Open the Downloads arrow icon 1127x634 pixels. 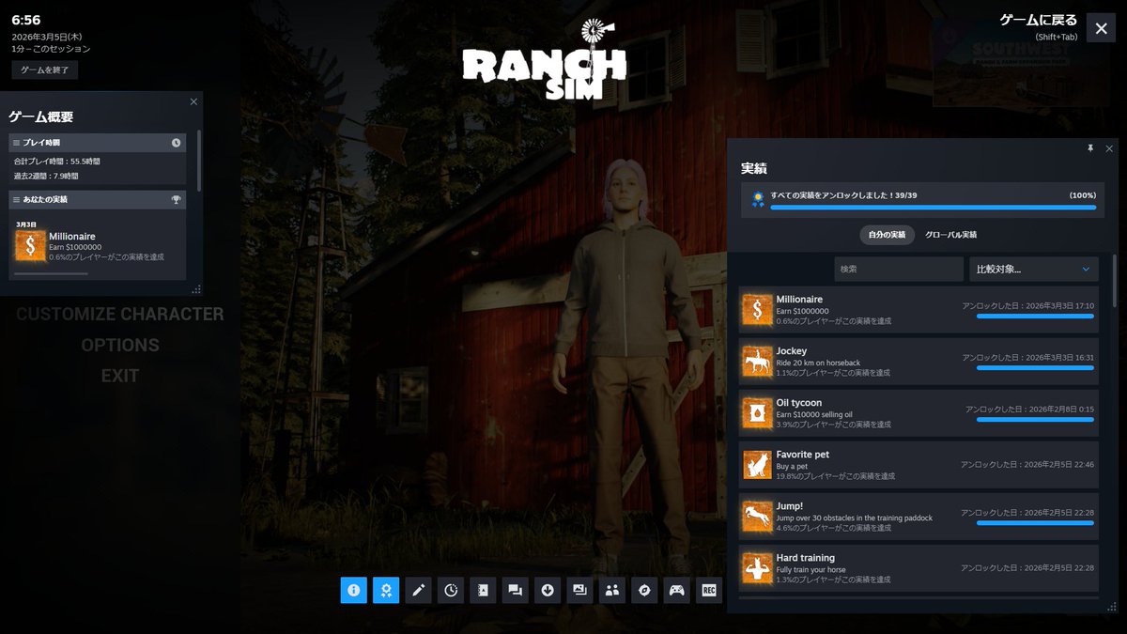[x=548, y=590]
